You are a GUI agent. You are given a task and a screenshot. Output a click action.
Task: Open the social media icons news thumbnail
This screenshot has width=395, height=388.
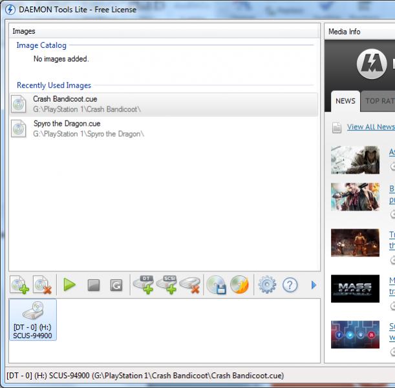355,335
